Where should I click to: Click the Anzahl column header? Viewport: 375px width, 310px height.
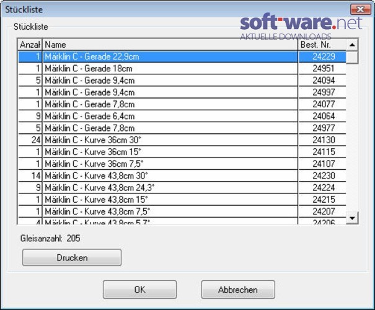click(x=30, y=45)
